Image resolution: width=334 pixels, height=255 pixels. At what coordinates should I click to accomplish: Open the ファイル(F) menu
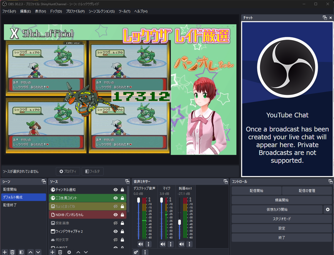(x=9, y=11)
